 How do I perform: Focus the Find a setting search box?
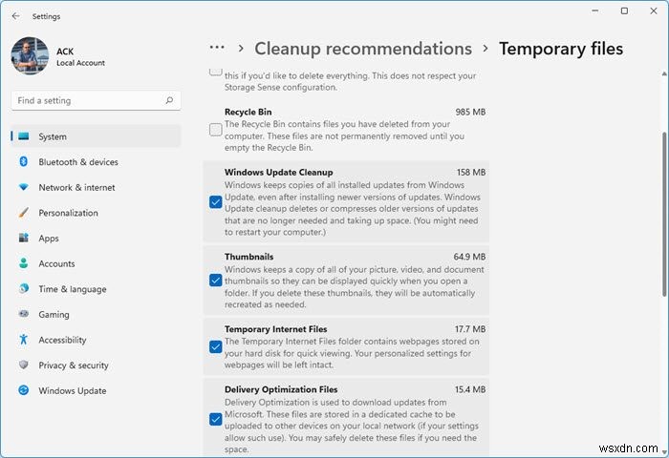86,100
